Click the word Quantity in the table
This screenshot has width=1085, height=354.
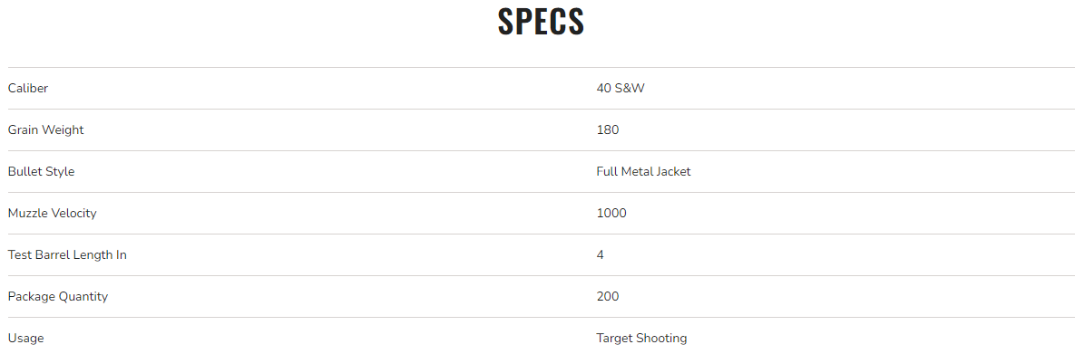[83, 297]
